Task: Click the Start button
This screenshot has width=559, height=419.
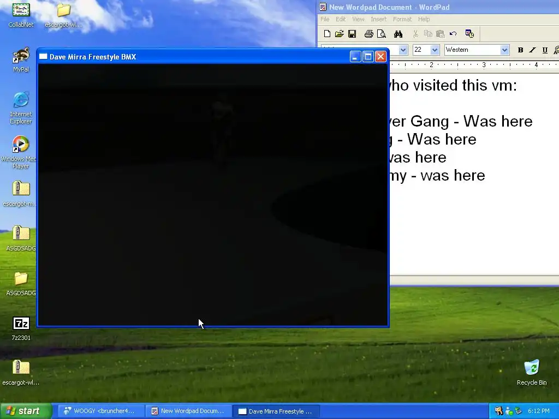Action: point(25,411)
